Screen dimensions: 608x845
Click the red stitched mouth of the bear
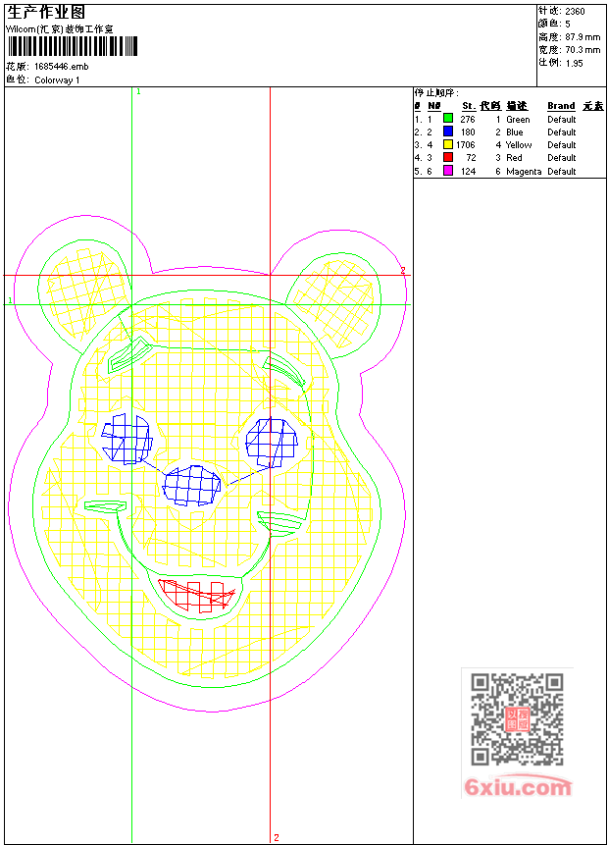pos(197,596)
